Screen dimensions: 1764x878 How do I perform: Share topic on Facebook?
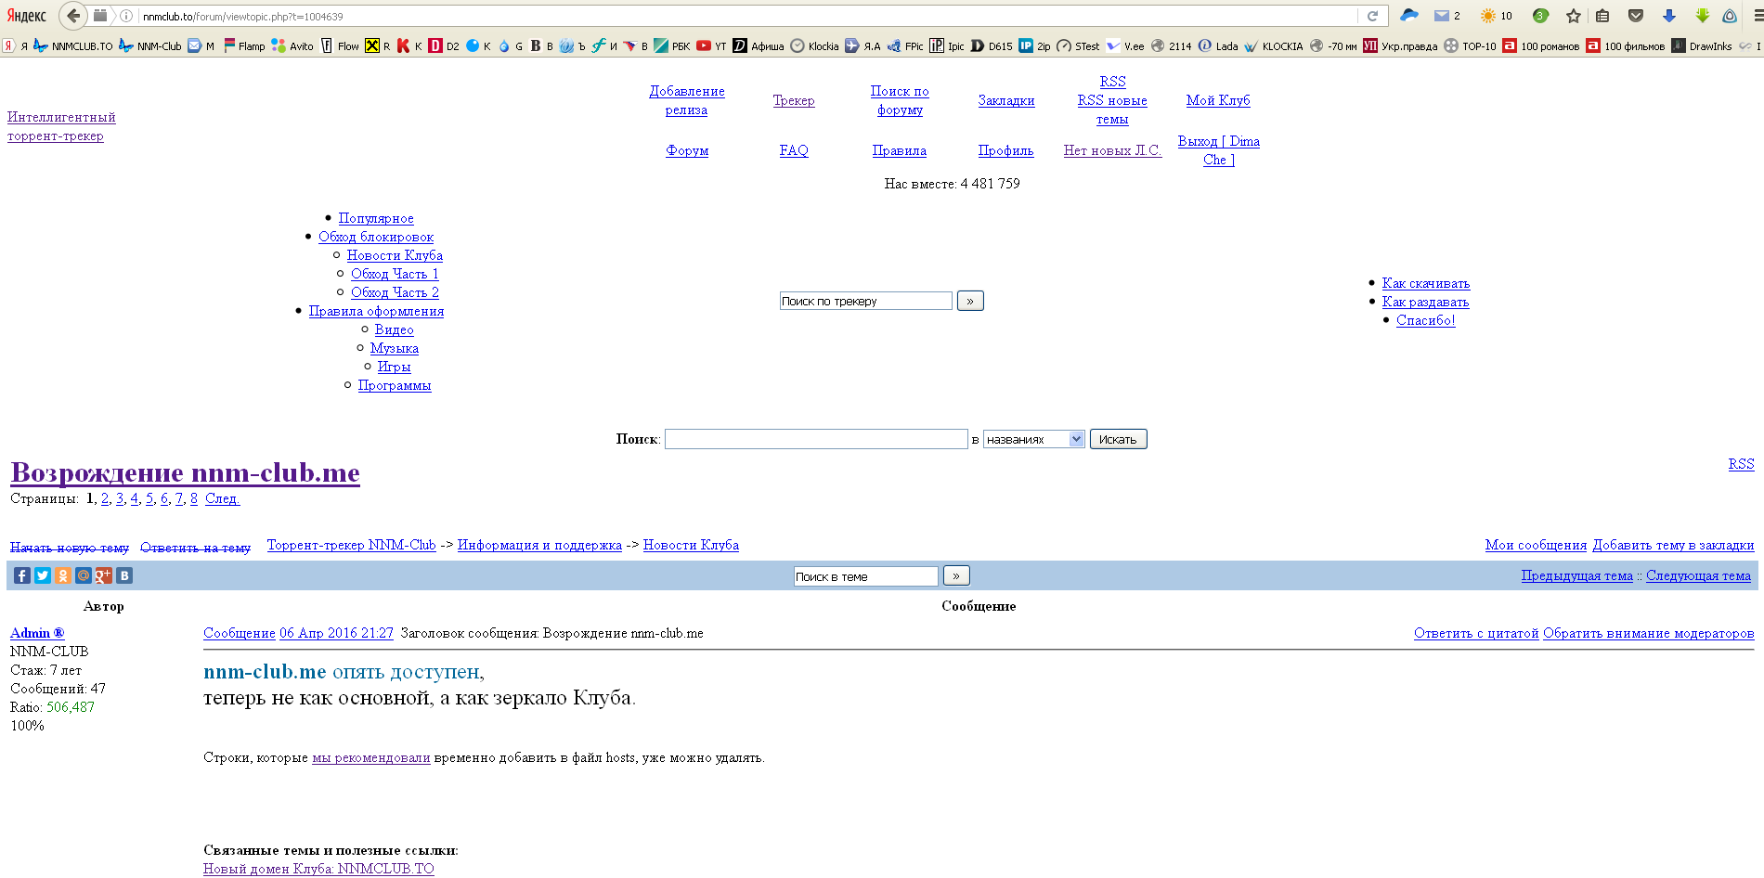(22, 575)
